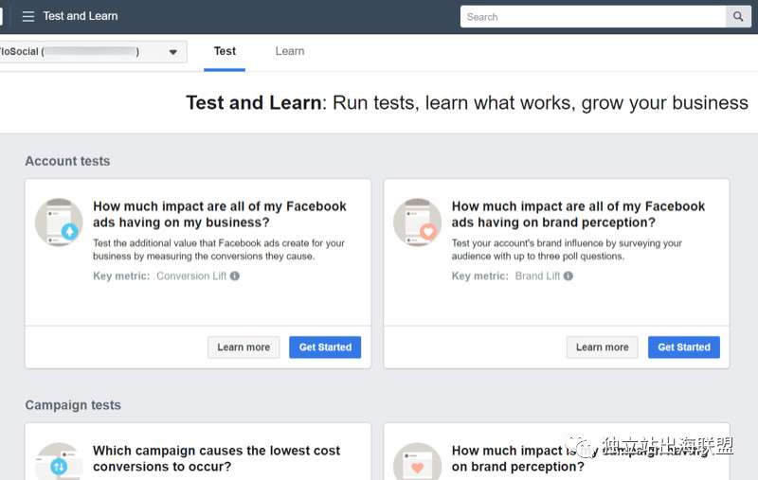Click the magnifying glass search button
The image size is (758, 480).
point(739,16)
